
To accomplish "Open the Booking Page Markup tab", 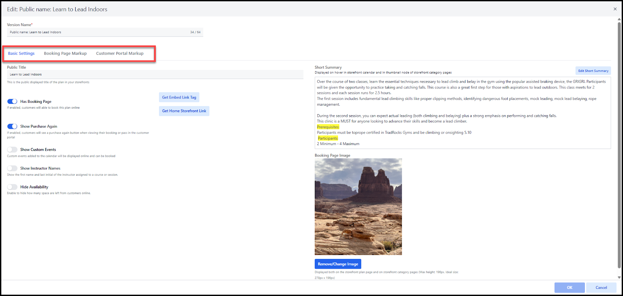I will [65, 53].
